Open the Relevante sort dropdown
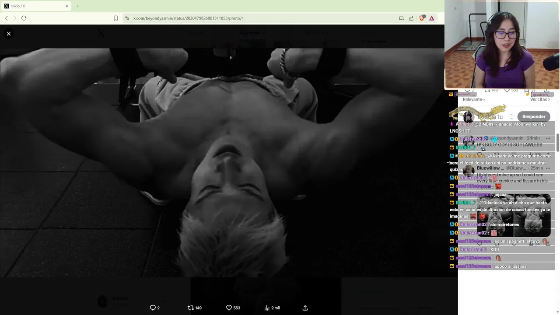The image size is (560, 315). [x=474, y=99]
